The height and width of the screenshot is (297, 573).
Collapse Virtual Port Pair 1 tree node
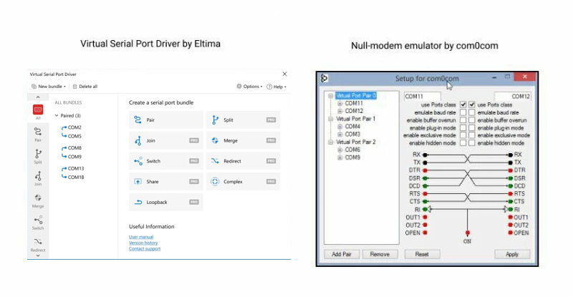[x=331, y=119]
